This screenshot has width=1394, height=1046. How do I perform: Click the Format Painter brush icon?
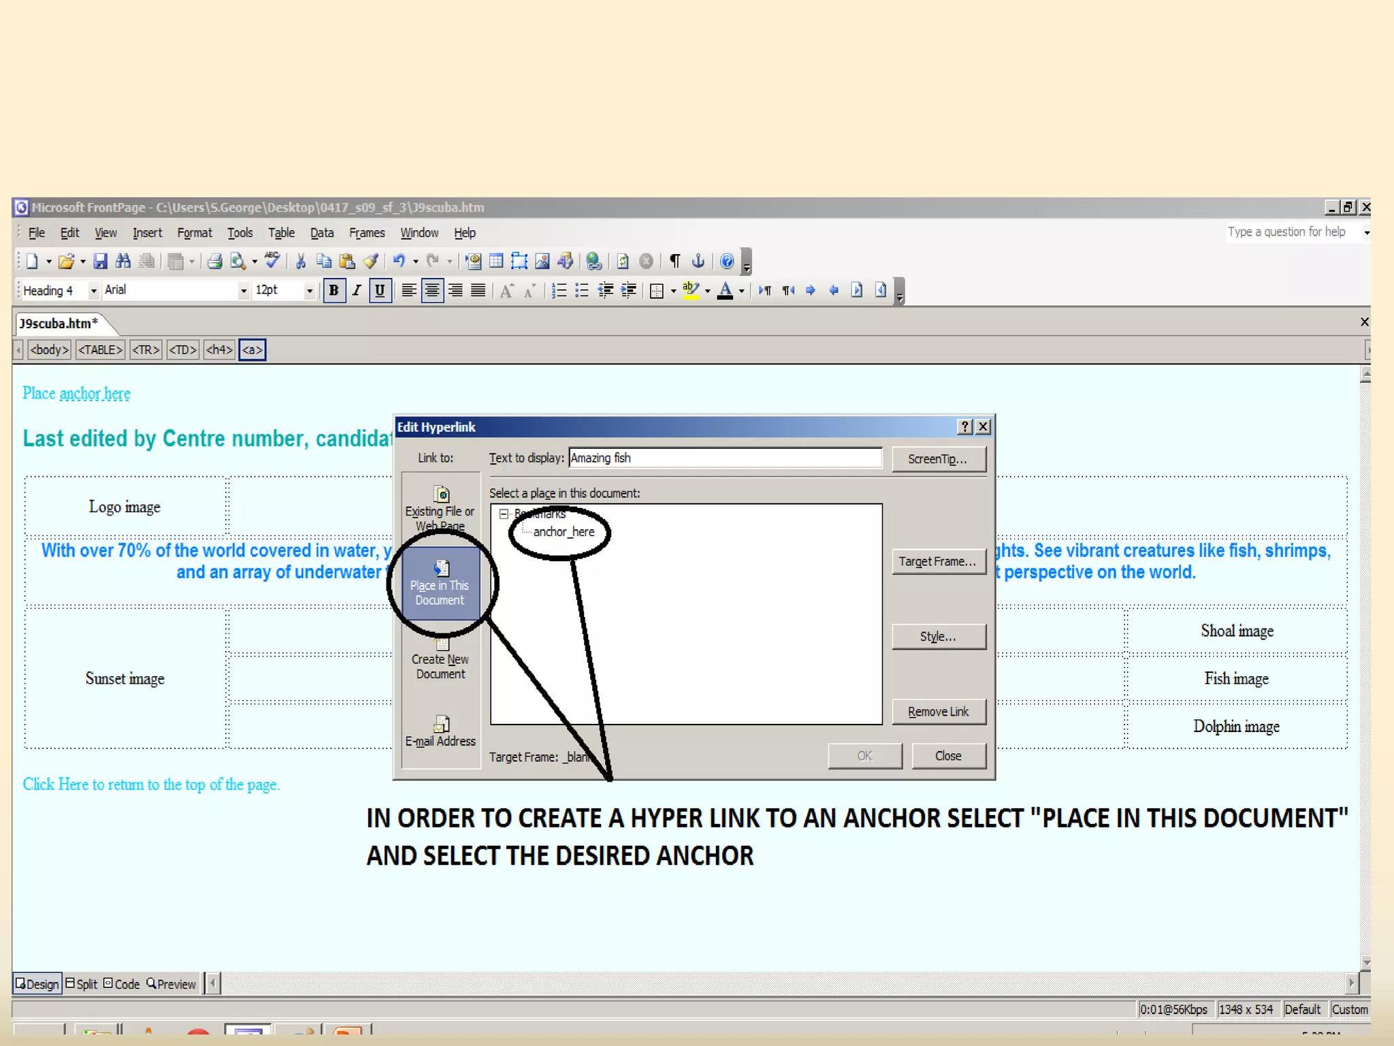point(371,261)
